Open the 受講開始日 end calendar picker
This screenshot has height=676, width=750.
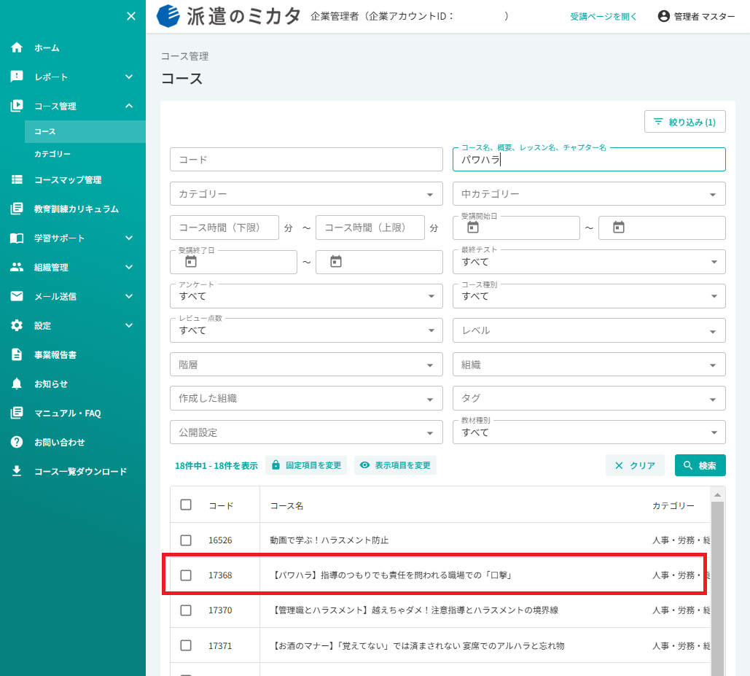pos(619,228)
